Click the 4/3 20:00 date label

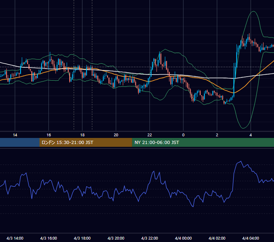click(x=116, y=238)
